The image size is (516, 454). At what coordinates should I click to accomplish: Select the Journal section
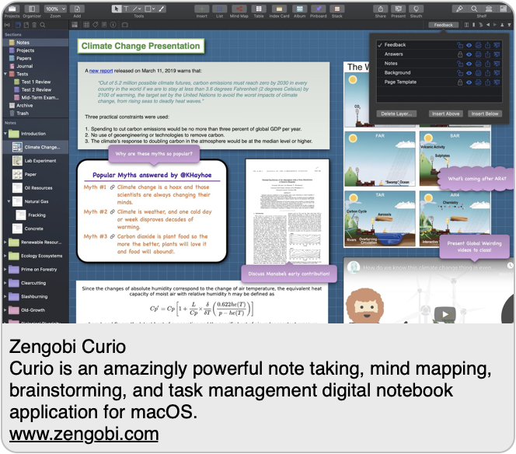click(25, 66)
